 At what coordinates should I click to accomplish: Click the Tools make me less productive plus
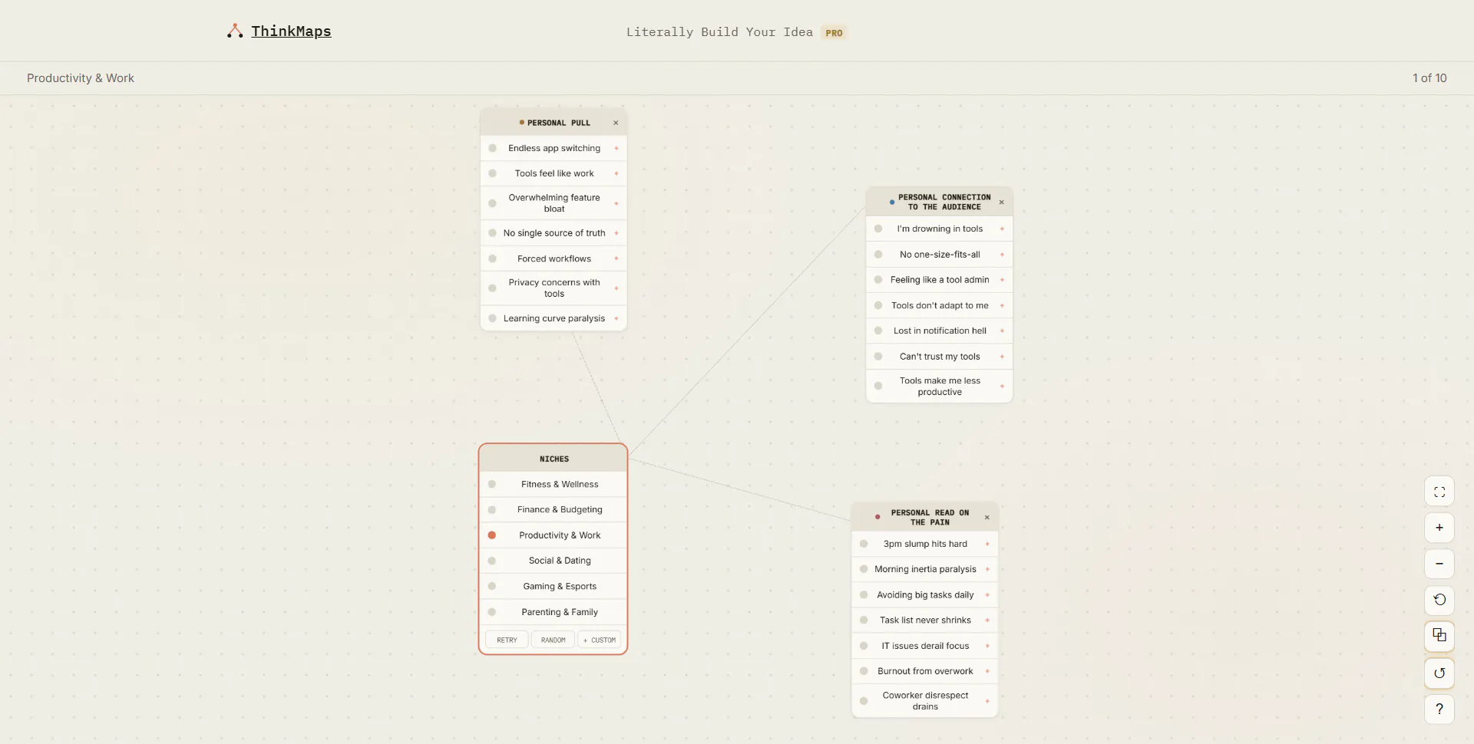(1002, 386)
